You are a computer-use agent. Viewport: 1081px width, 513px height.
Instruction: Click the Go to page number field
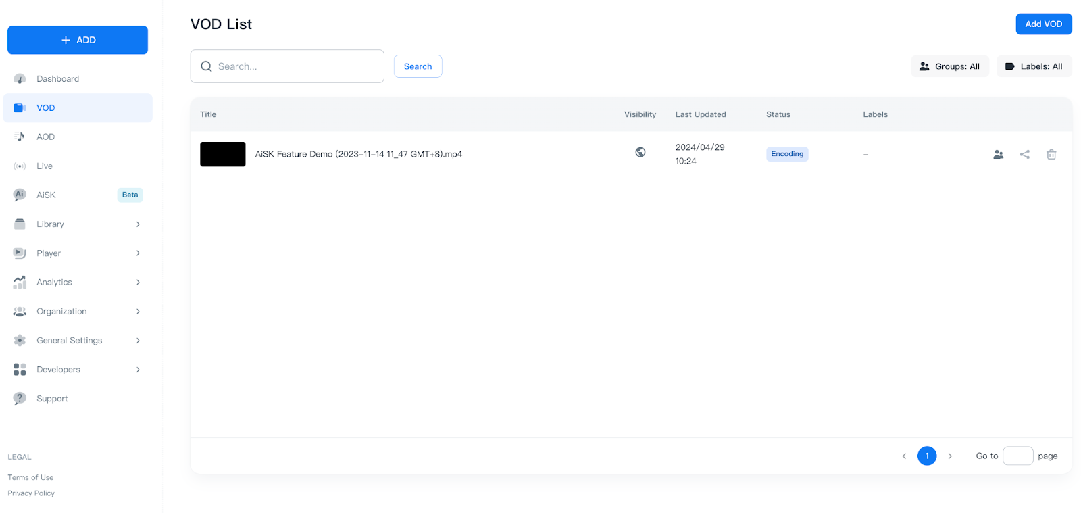tap(1017, 456)
